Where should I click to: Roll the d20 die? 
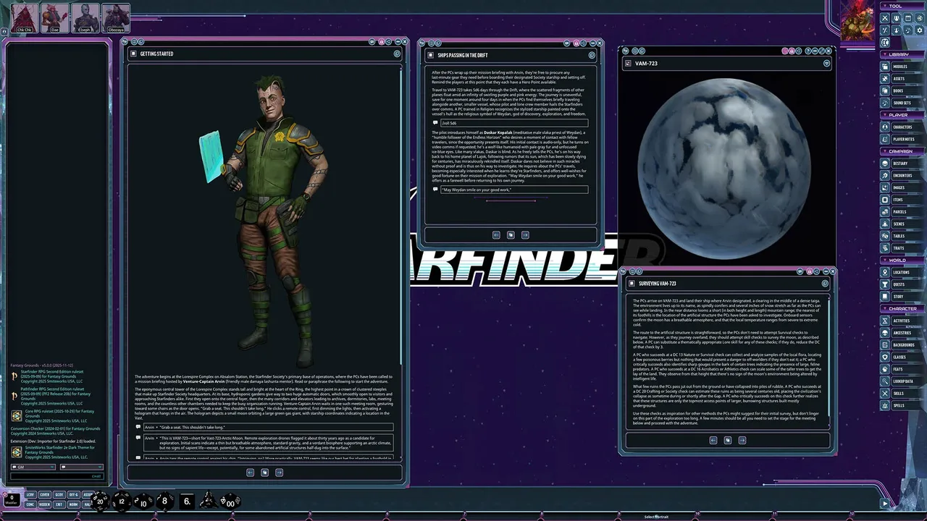click(100, 501)
